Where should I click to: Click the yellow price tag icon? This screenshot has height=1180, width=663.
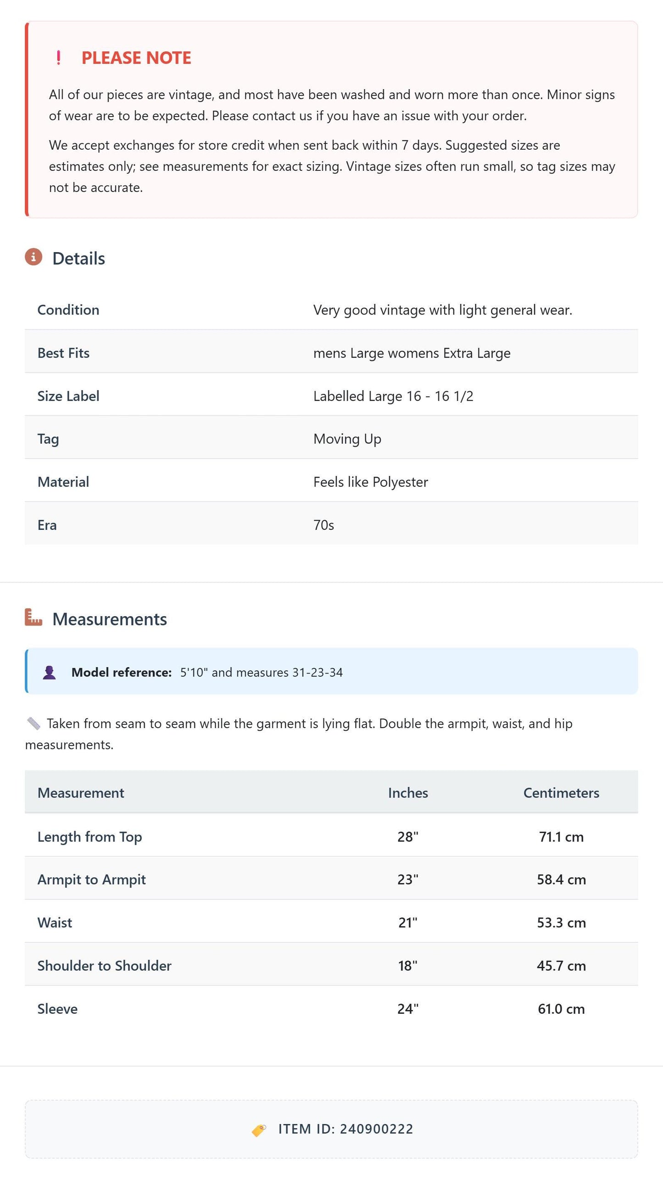click(x=259, y=1130)
